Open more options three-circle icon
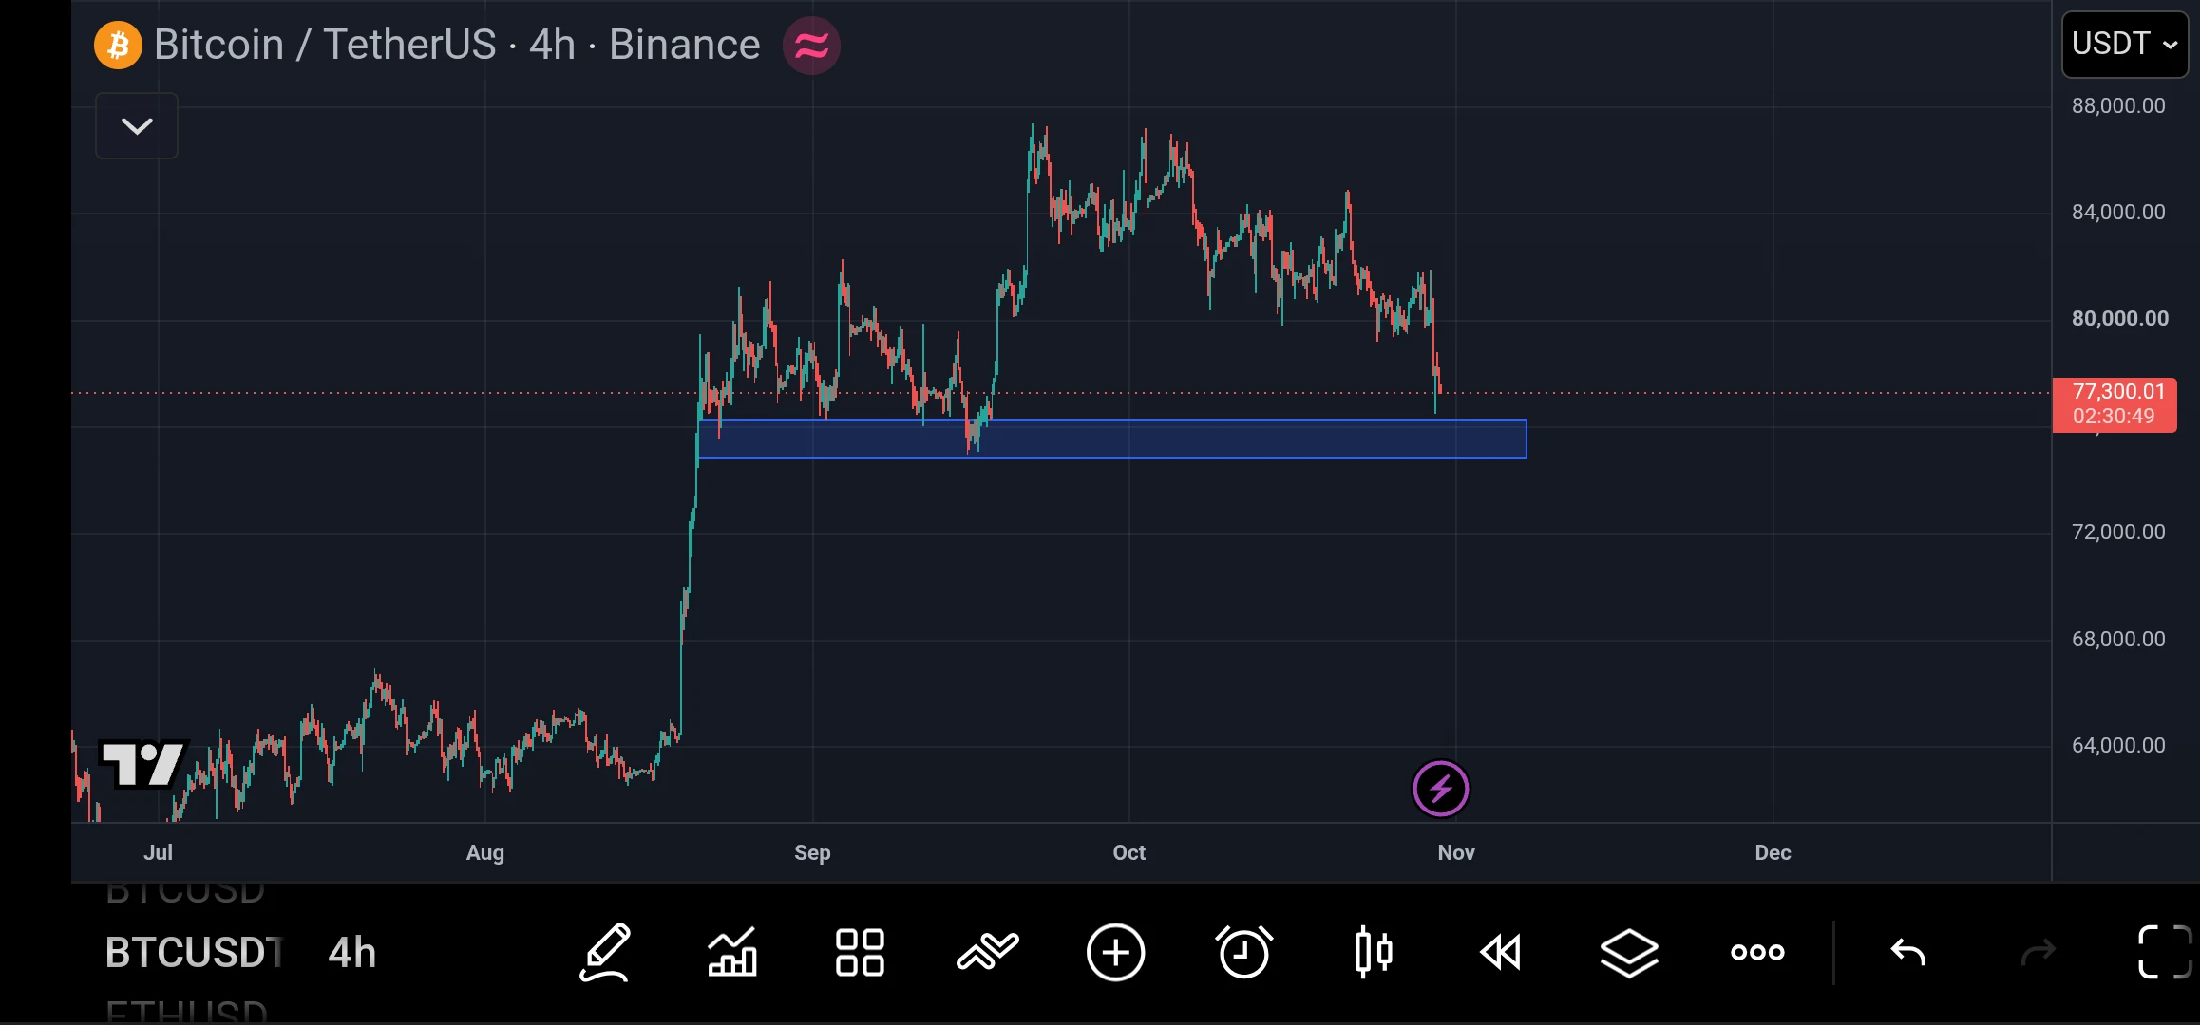 coord(1757,952)
